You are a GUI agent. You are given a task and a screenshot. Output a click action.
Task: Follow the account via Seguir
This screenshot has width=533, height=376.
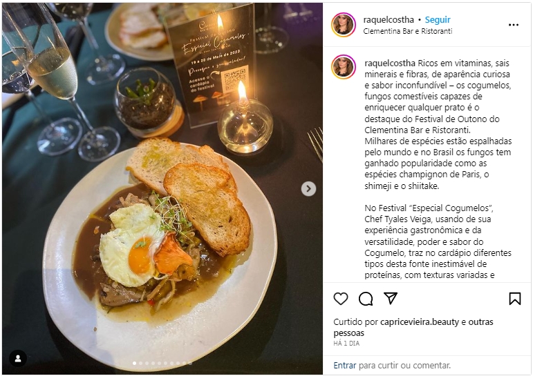point(438,20)
